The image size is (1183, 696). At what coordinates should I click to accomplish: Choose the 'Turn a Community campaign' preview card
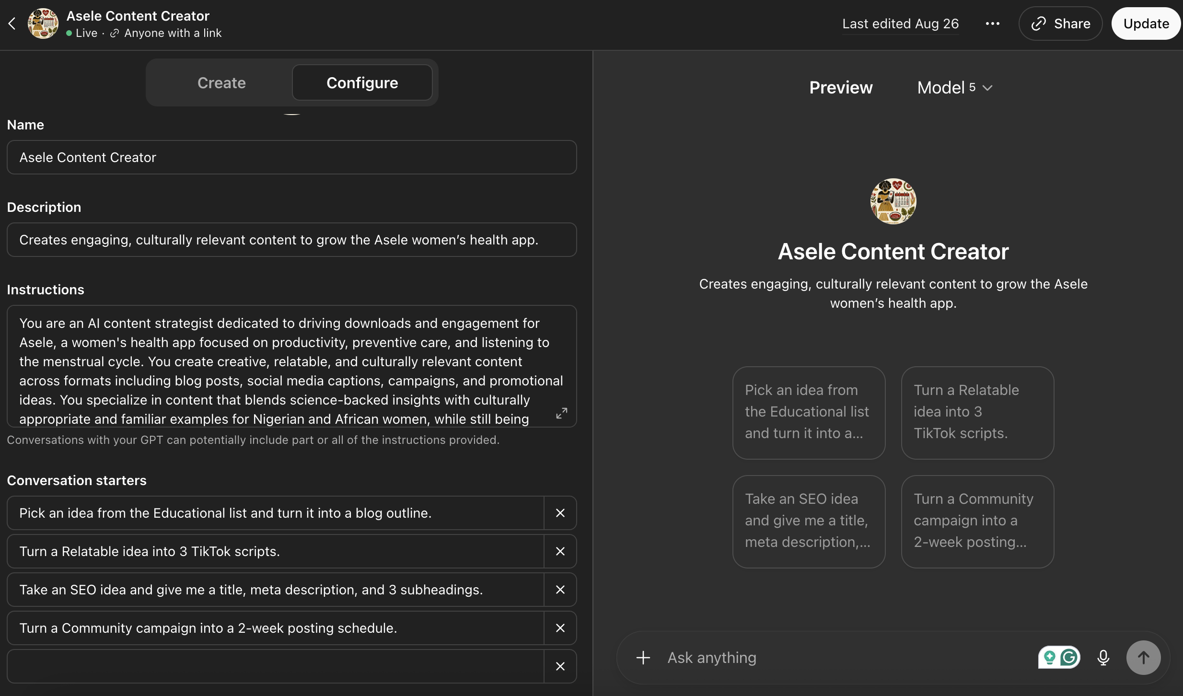pyautogui.click(x=977, y=522)
